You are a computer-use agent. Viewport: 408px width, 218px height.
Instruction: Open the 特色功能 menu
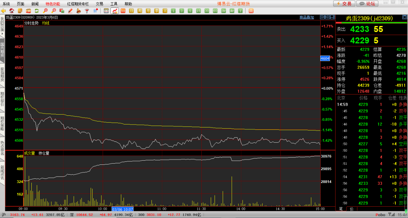(53, 4)
